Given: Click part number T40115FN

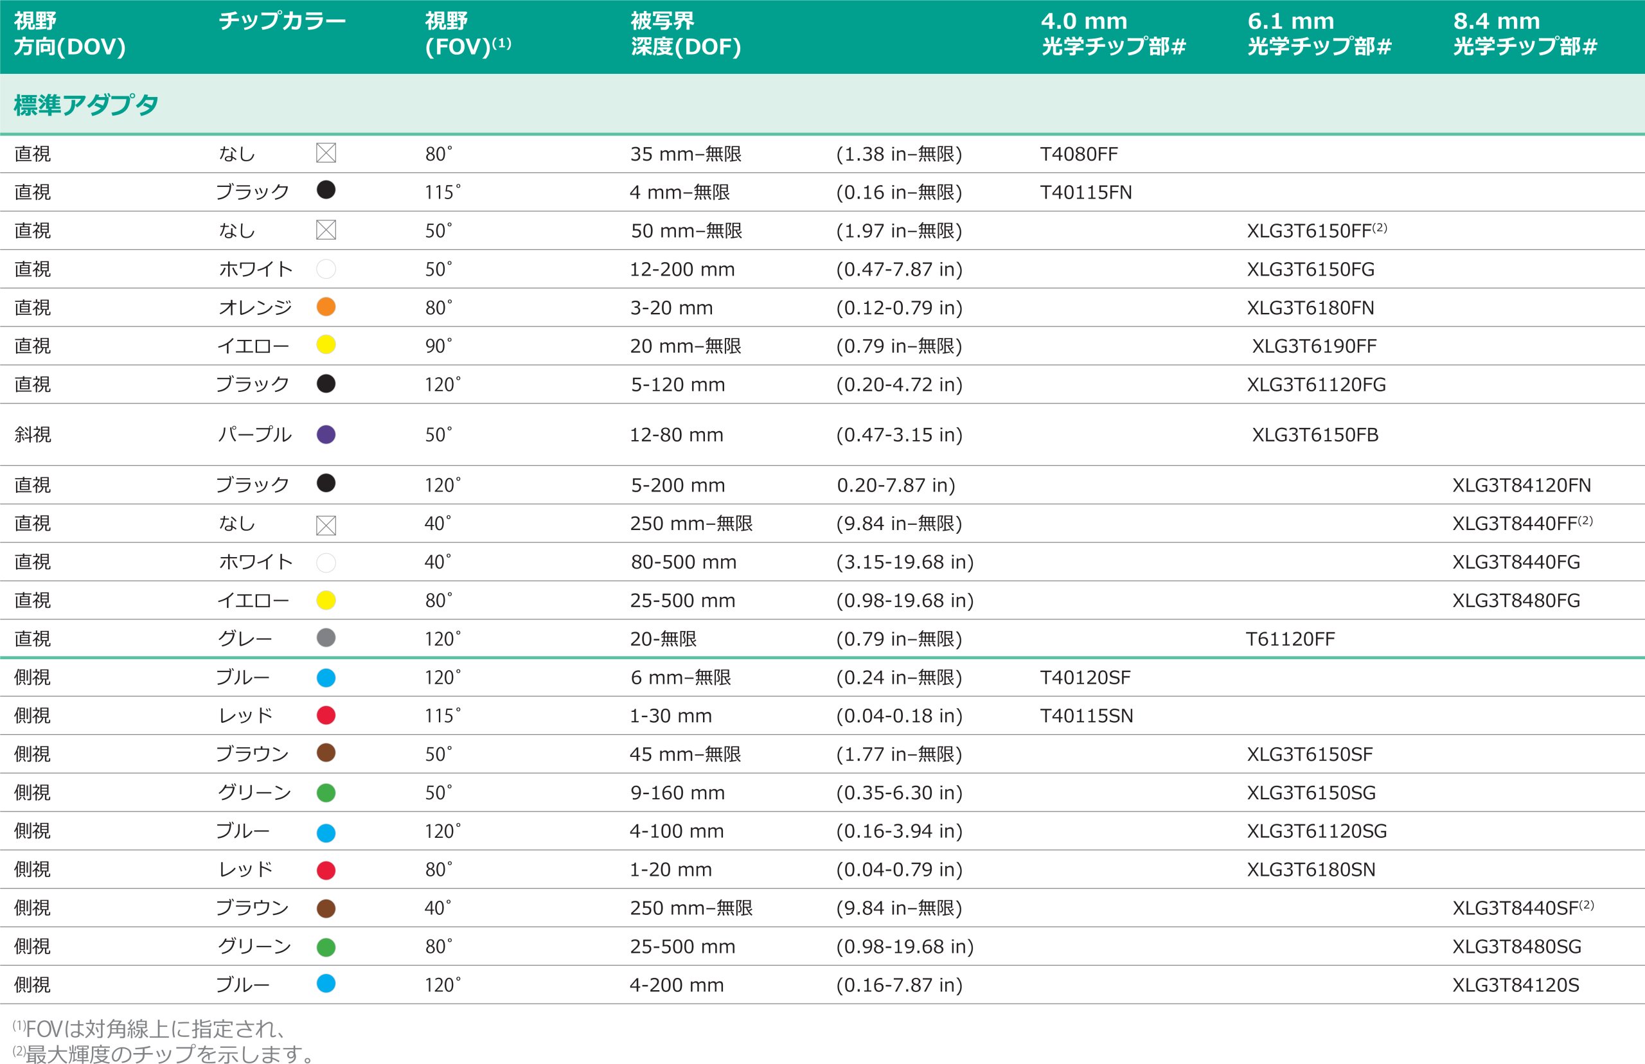Looking at the screenshot, I should (1085, 192).
